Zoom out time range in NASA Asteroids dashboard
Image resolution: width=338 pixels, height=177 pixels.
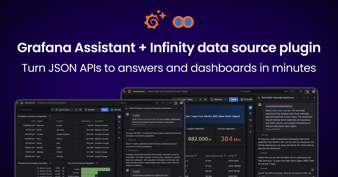(x=206, y=99)
